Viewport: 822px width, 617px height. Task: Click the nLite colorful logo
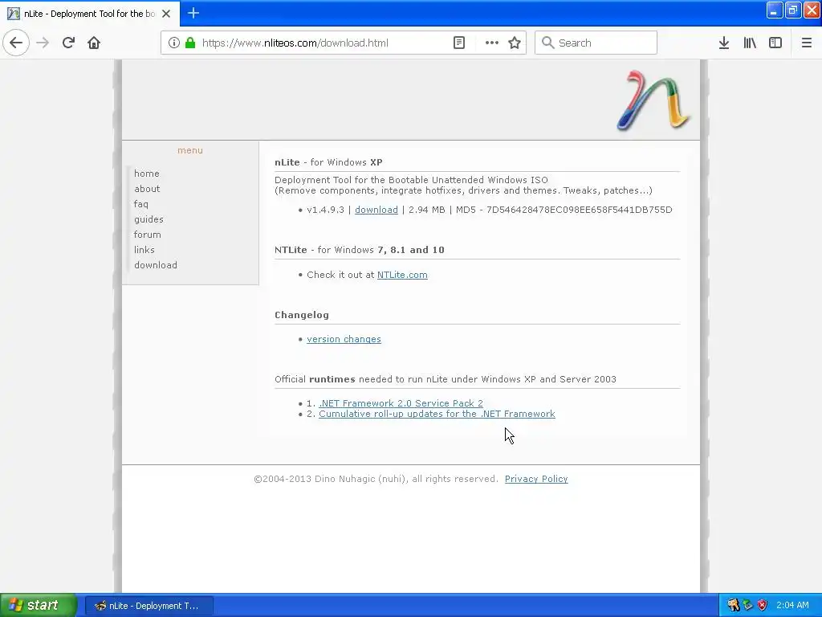653,100
